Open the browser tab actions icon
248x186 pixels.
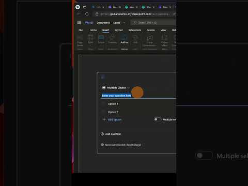point(85,7)
